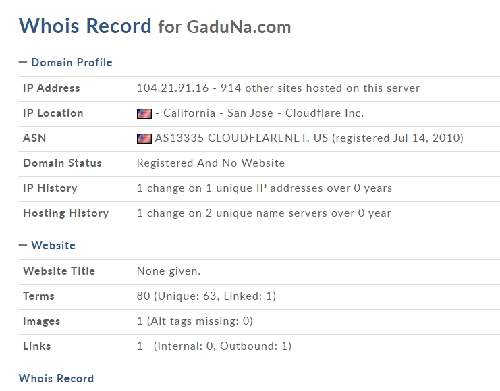Click the minus icon before Website
Image resolution: width=500 pixels, height=391 pixels.
coord(23,245)
